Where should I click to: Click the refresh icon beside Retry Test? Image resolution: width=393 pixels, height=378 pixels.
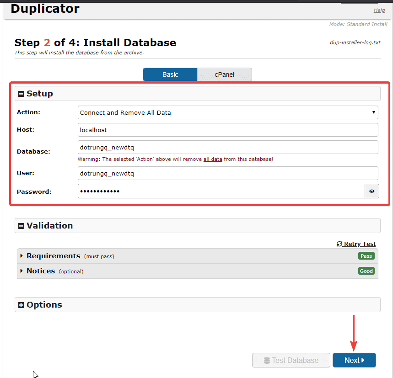(x=339, y=244)
